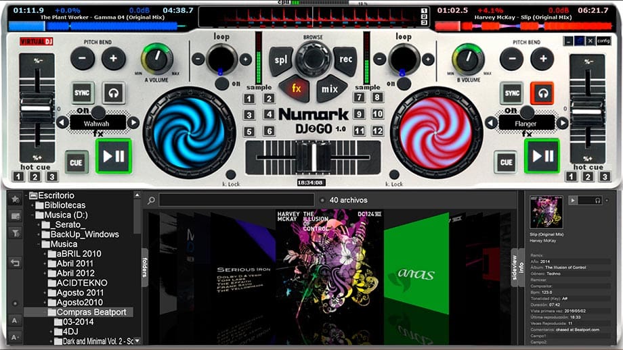Increase deck B loop length

coord(428,59)
